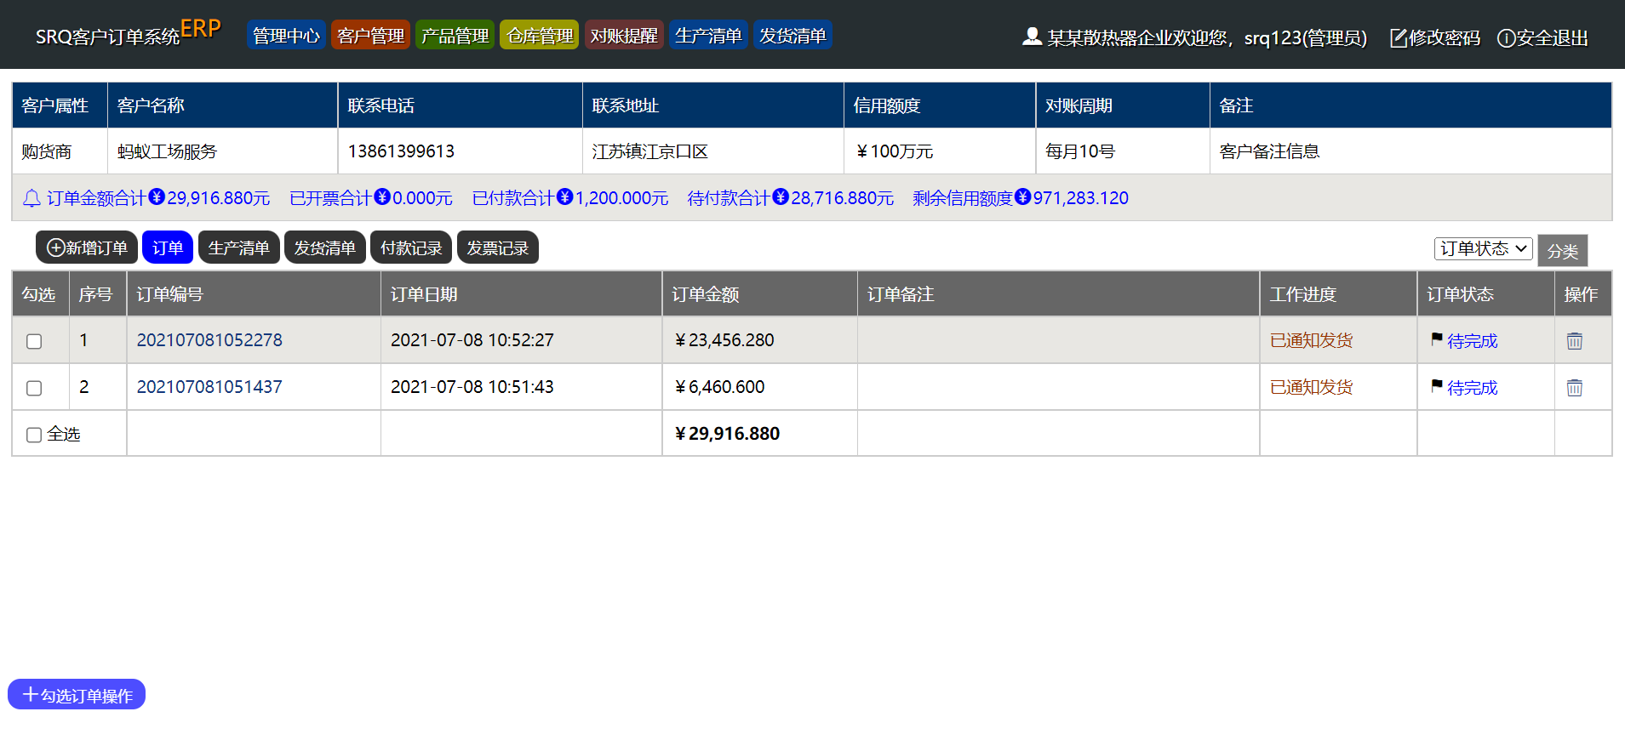This screenshot has height=740, width=1625.
Task: Open the 客户管理 menu
Action: point(370,36)
